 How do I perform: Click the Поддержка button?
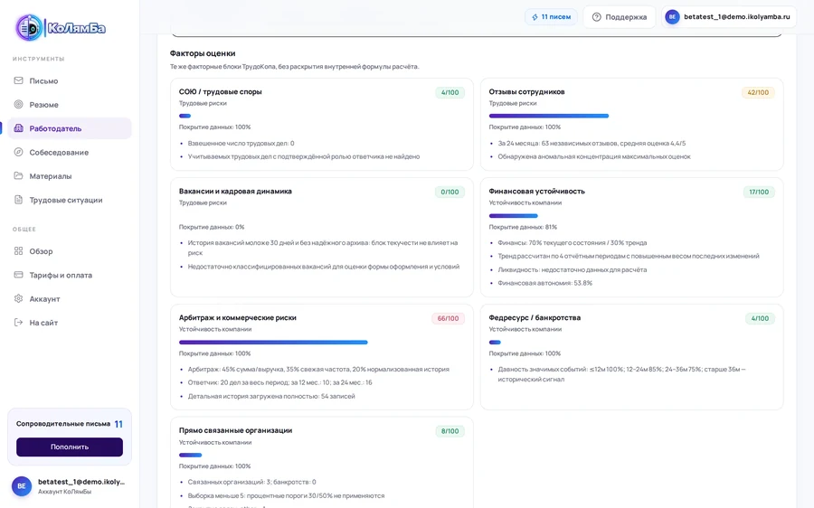coord(620,17)
